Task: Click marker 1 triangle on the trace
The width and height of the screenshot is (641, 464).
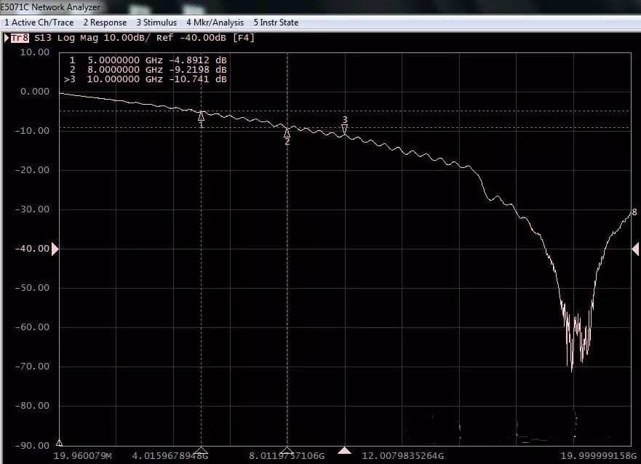Action: (x=201, y=116)
